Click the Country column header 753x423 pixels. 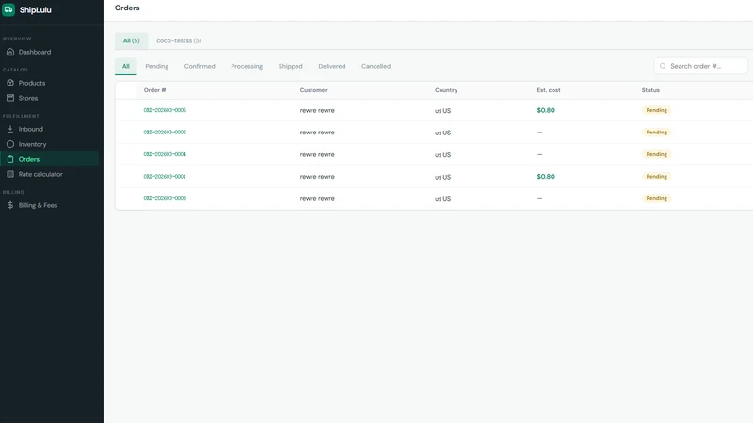[x=446, y=90]
